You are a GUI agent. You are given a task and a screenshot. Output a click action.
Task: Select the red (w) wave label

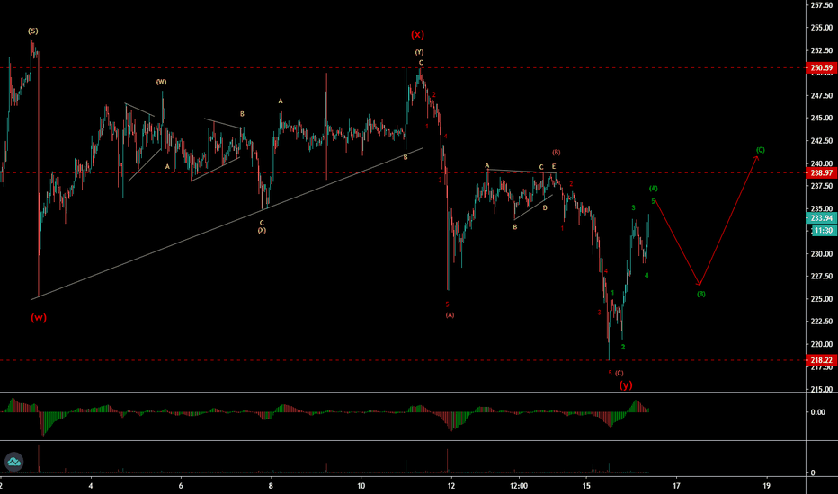pos(39,318)
